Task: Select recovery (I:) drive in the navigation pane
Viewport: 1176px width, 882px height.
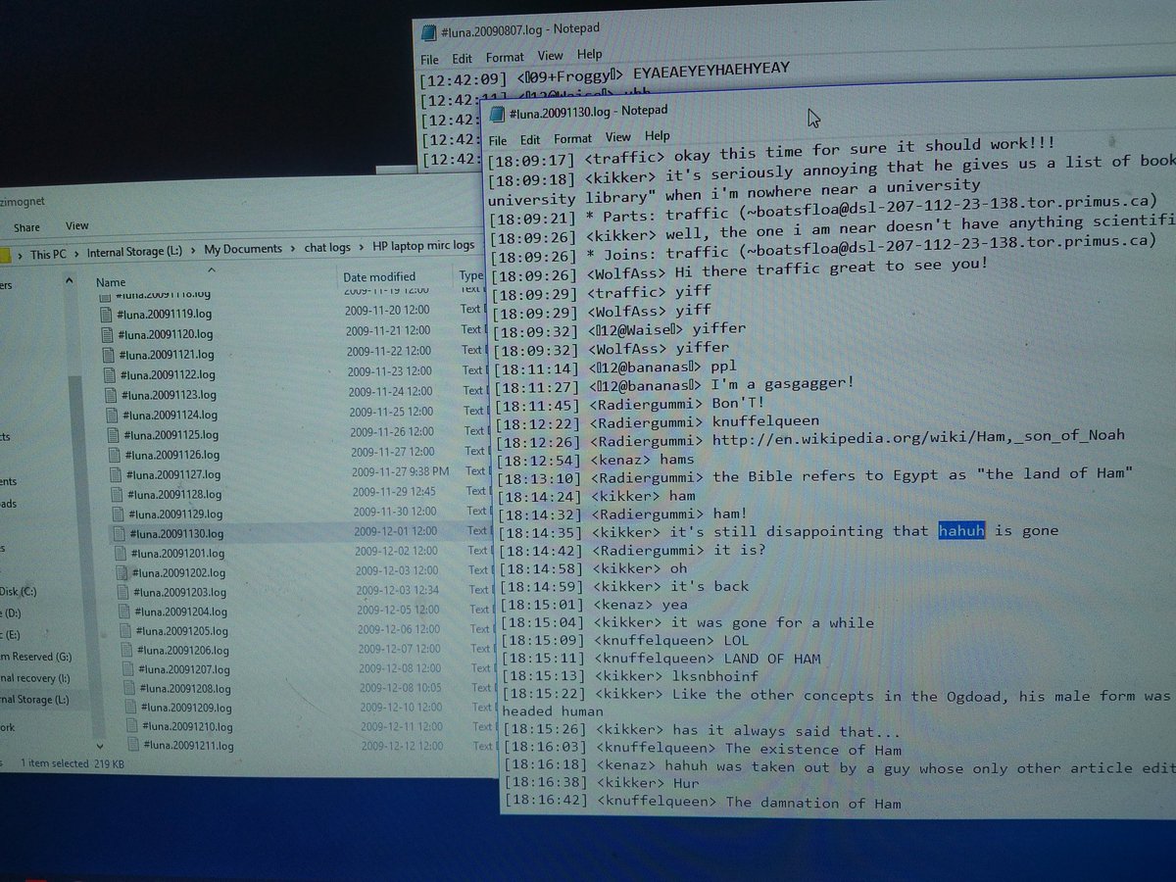Action: pyautogui.click(x=35, y=678)
